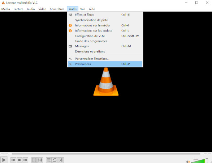Start playback with the Play button
The height and width of the screenshot is (163, 212).
[4, 160]
